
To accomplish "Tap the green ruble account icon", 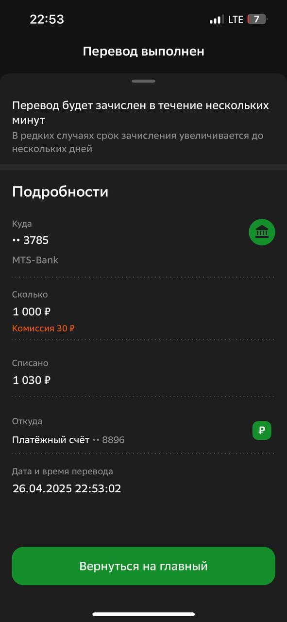I will pyautogui.click(x=262, y=431).
